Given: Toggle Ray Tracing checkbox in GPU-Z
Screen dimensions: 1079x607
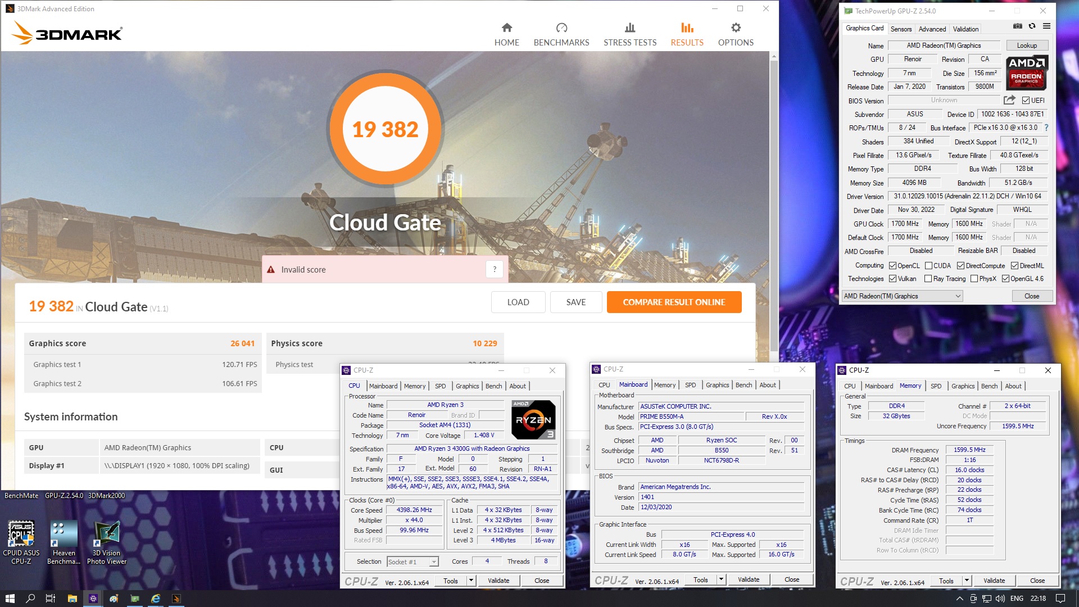Looking at the screenshot, I should (928, 279).
